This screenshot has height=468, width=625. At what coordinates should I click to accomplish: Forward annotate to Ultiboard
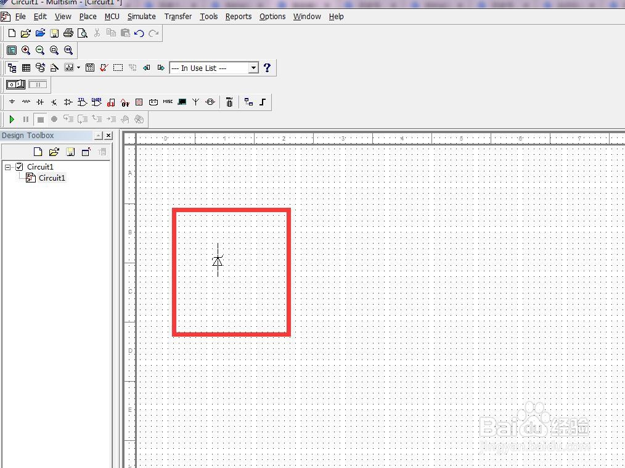pyautogui.click(x=161, y=68)
